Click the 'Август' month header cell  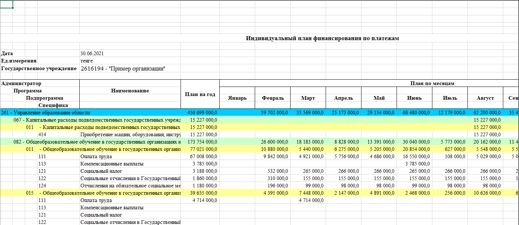click(x=485, y=98)
